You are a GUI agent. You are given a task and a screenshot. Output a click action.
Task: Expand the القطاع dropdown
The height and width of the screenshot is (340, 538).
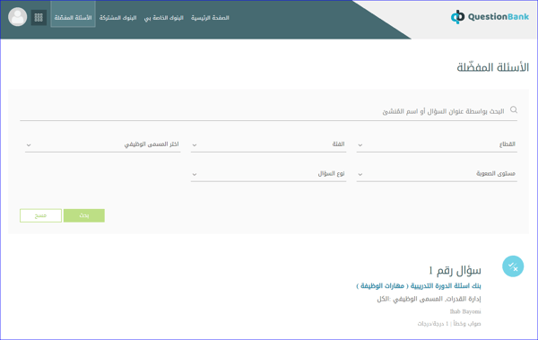(x=437, y=144)
